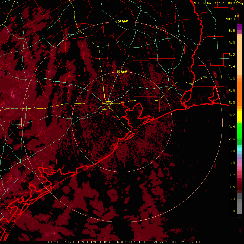Select the -0.5 value on color scale
Screen dimensions: 244x244
pos(231,187)
